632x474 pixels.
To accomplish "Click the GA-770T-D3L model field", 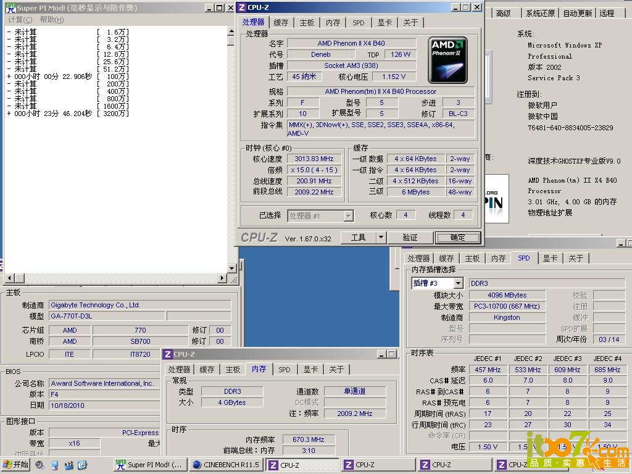I will point(106,316).
